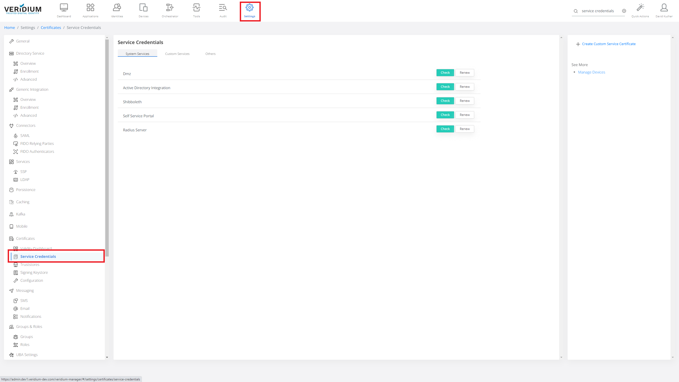Follow the Manage Devices link
The width and height of the screenshot is (679, 382).
(x=591, y=72)
